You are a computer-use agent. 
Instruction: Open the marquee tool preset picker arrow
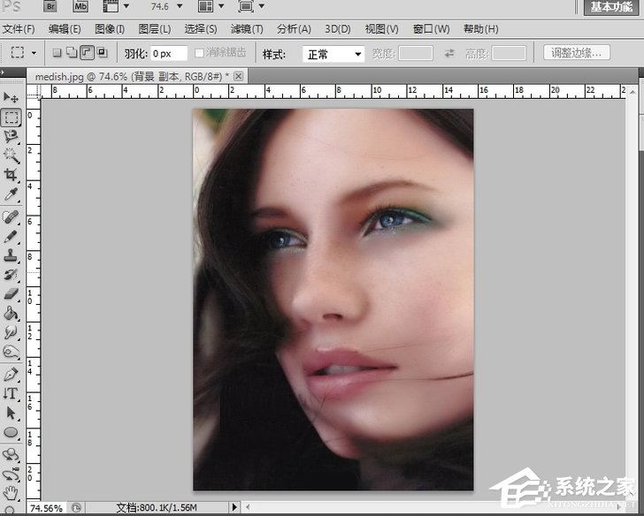tap(34, 53)
